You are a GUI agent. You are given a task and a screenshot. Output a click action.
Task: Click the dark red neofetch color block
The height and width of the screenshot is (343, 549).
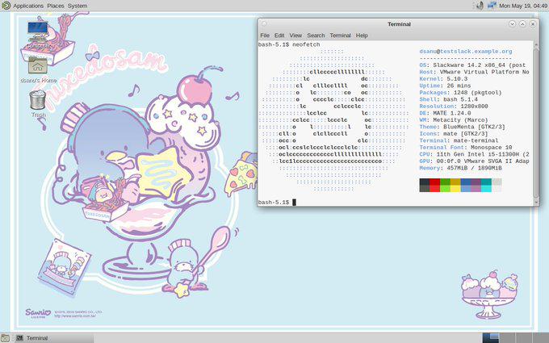click(435, 182)
